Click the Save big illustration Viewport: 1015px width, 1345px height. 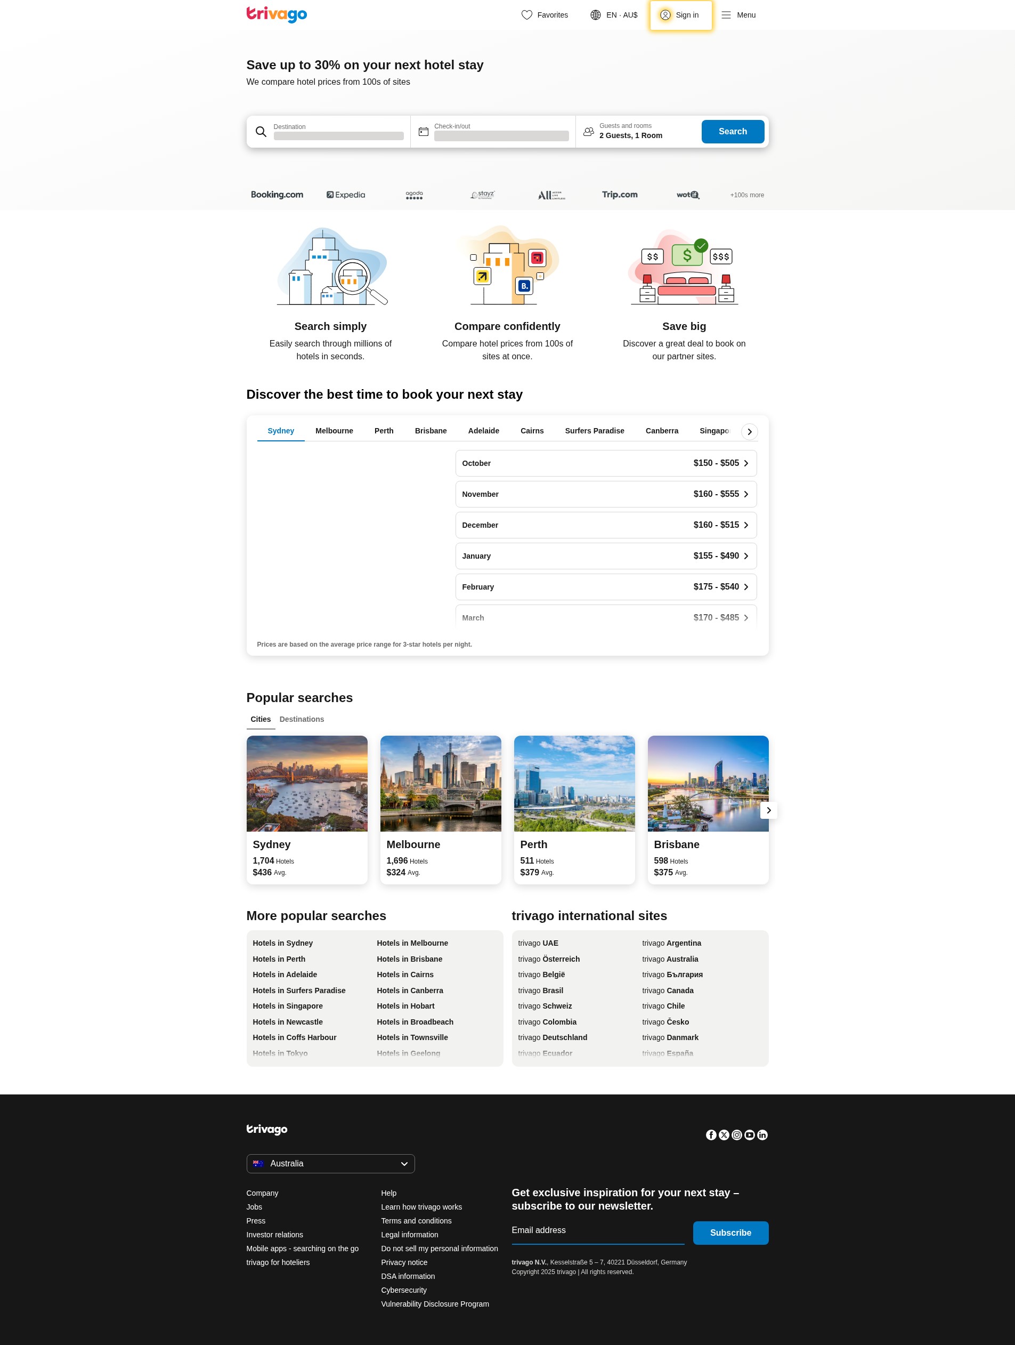(x=684, y=268)
